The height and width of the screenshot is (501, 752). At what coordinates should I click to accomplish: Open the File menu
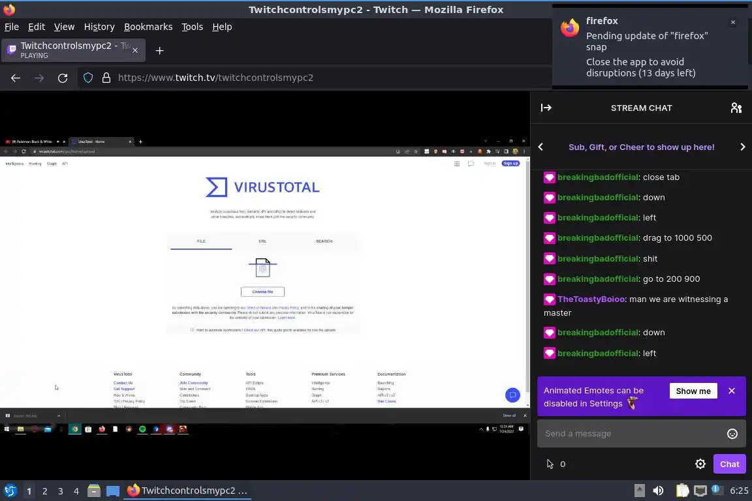[x=12, y=27]
